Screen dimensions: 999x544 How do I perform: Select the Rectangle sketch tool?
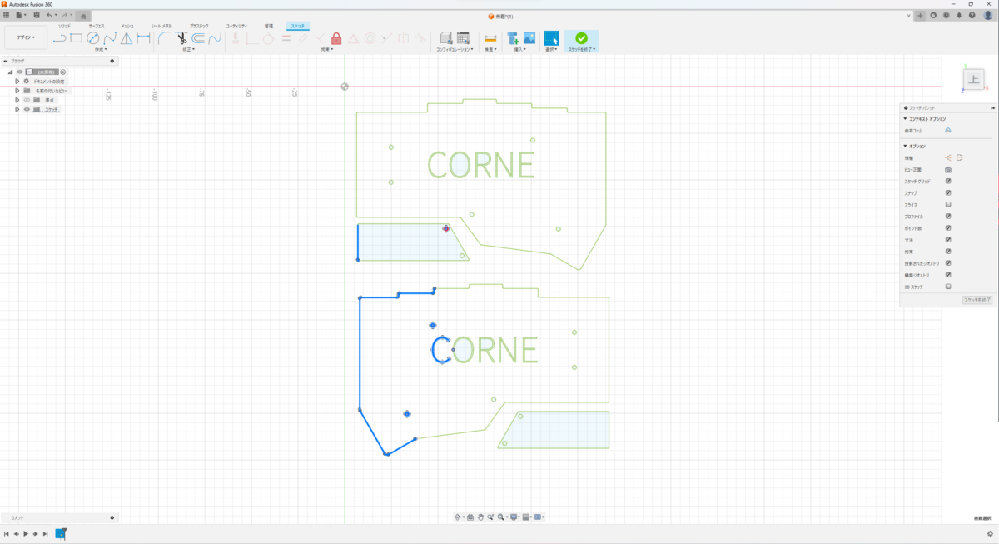point(77,38)
